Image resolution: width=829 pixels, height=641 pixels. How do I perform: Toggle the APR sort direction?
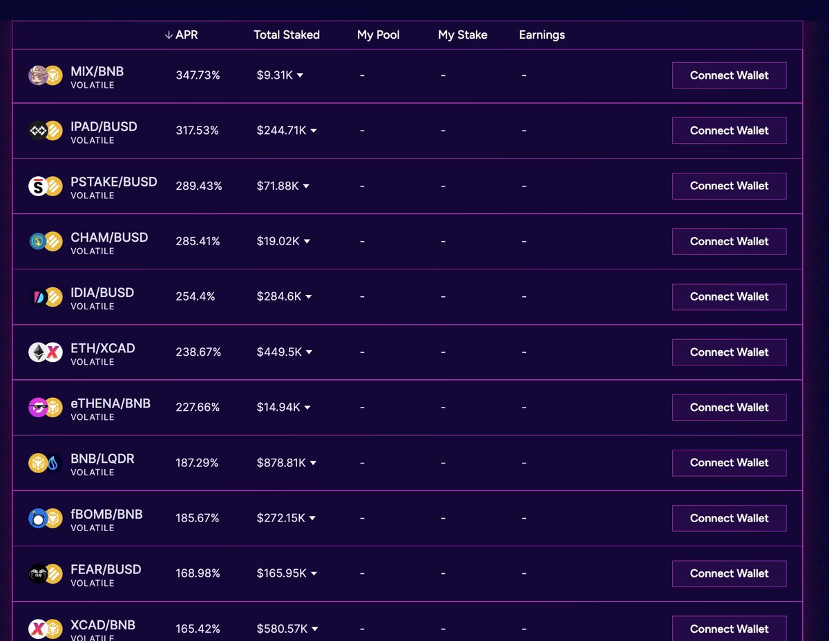point(182,35)
